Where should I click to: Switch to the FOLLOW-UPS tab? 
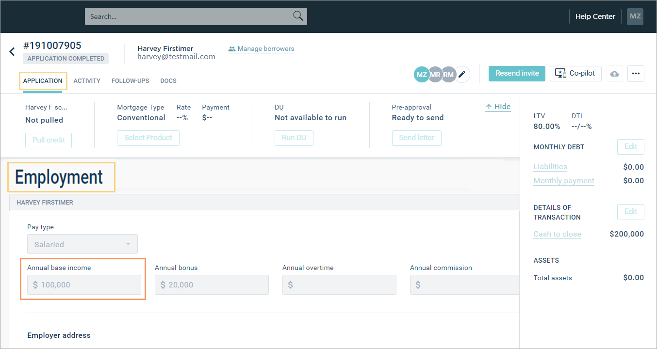tap(130, 81)
